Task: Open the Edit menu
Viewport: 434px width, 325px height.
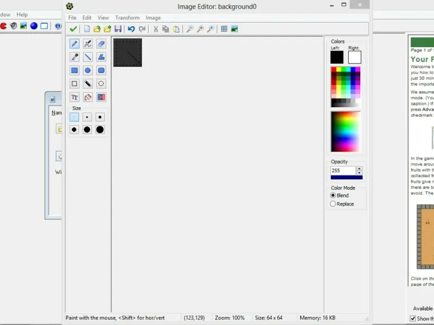Action: [87, 18]
